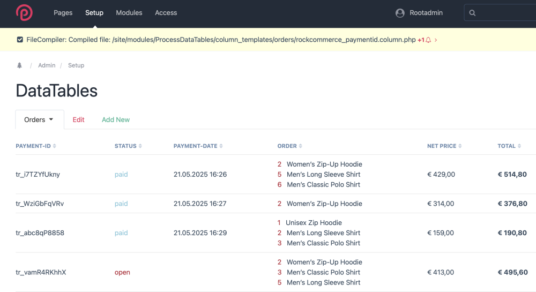
Task: Open the Orders dropdown caret
Action: (x=51, y=119)
